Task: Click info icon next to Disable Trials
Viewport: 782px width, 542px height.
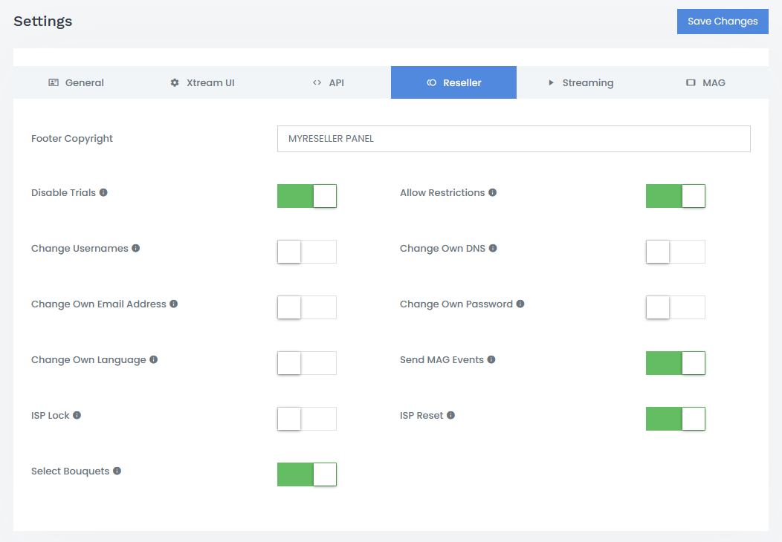Action: coord(103,193)
